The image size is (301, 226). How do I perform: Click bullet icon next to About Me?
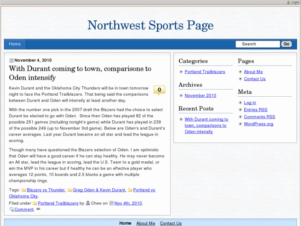point(240,72)
